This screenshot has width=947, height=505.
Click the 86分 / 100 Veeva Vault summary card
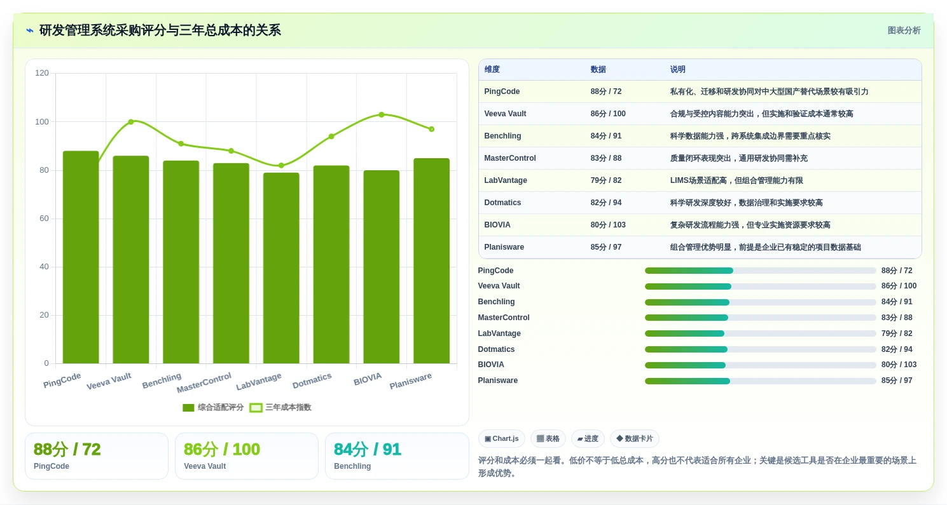(x=247, y=456)
